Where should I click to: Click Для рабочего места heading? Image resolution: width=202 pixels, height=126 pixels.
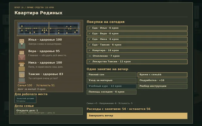31,94
